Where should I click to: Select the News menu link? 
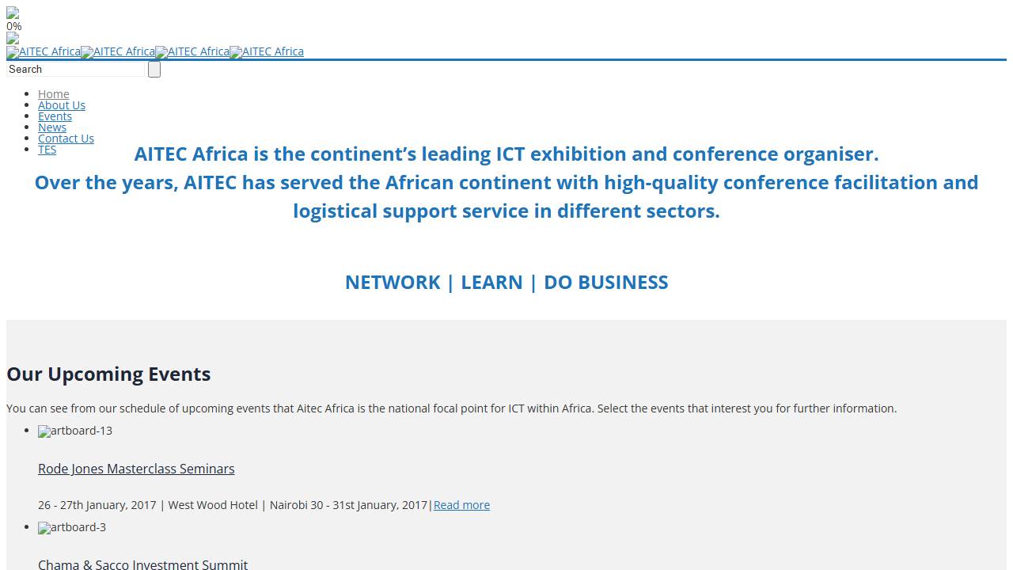[x=52, y=127]
